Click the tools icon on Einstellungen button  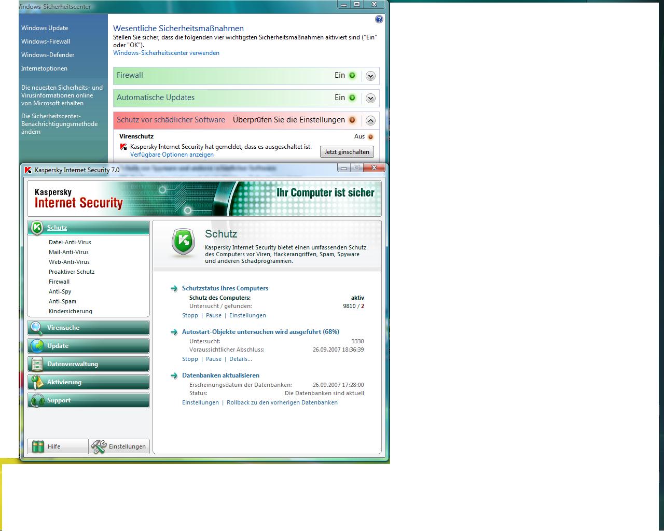pyautogui.click(x=98, y=446)
